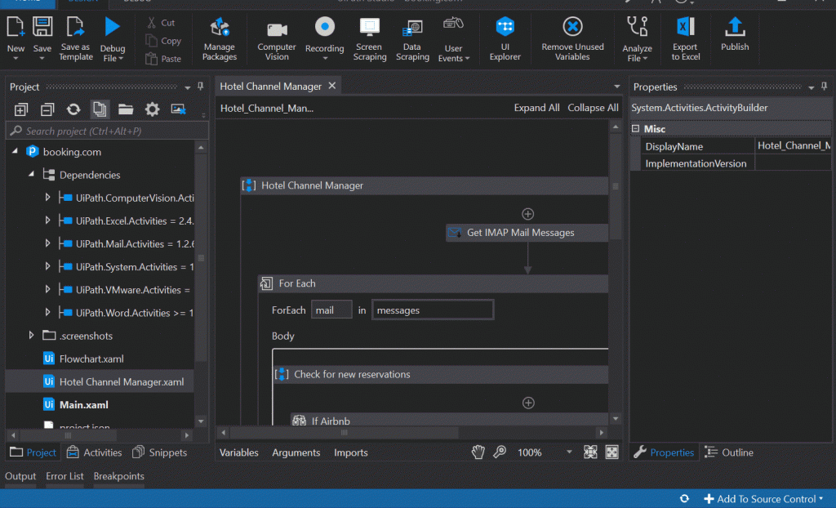Viewport: 836px width, 508px height.
Task: Click Collapse All in designer
Action: (x=593, y=108)
